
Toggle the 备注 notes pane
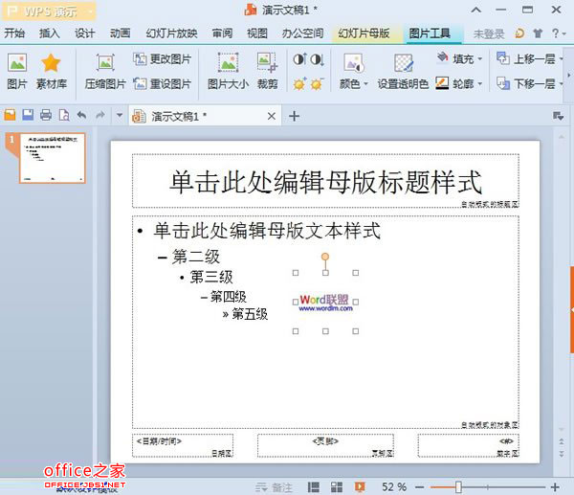click(275, 487)
